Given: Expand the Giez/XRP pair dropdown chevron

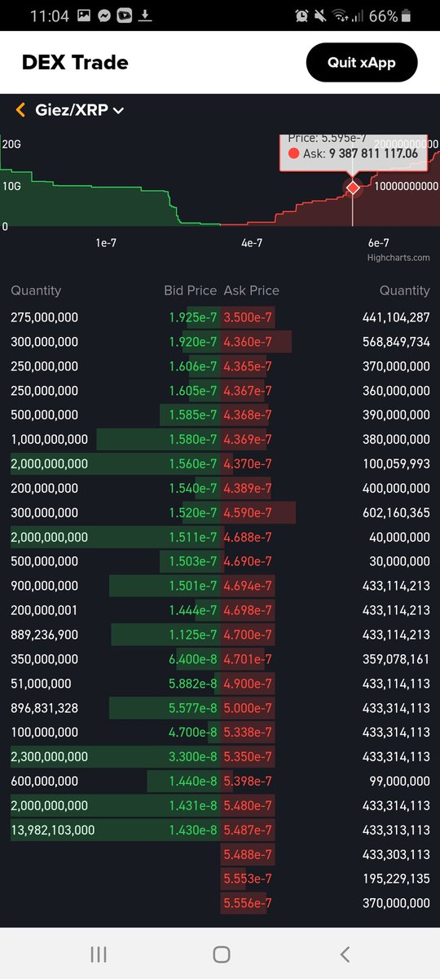Looking at the screenshot, I should [x=119, y=111].
